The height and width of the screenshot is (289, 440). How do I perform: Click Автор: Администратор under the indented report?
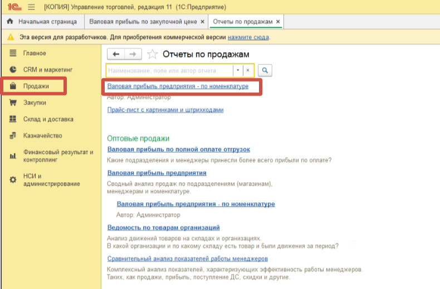148,215
